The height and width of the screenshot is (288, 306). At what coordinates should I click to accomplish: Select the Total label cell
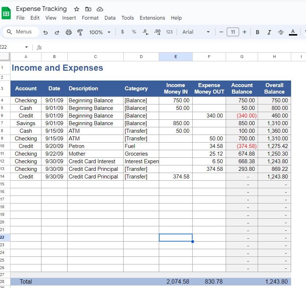coord(26,281)
